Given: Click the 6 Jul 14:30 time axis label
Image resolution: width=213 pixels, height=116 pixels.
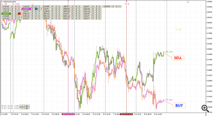Looking at the screenshot, I should tap(97, 114).
